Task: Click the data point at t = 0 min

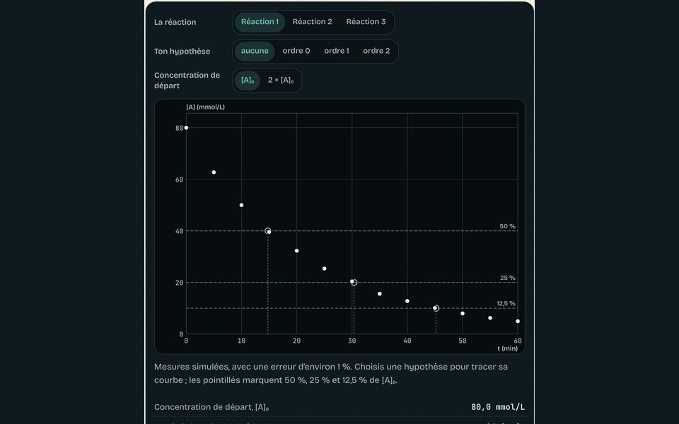Action: tap(186, 128)
